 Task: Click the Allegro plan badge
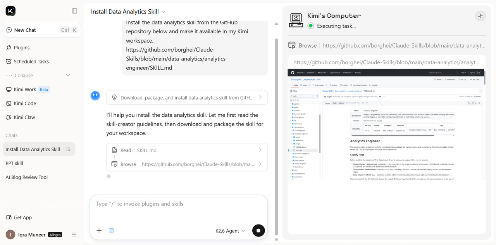click(55, 235)
